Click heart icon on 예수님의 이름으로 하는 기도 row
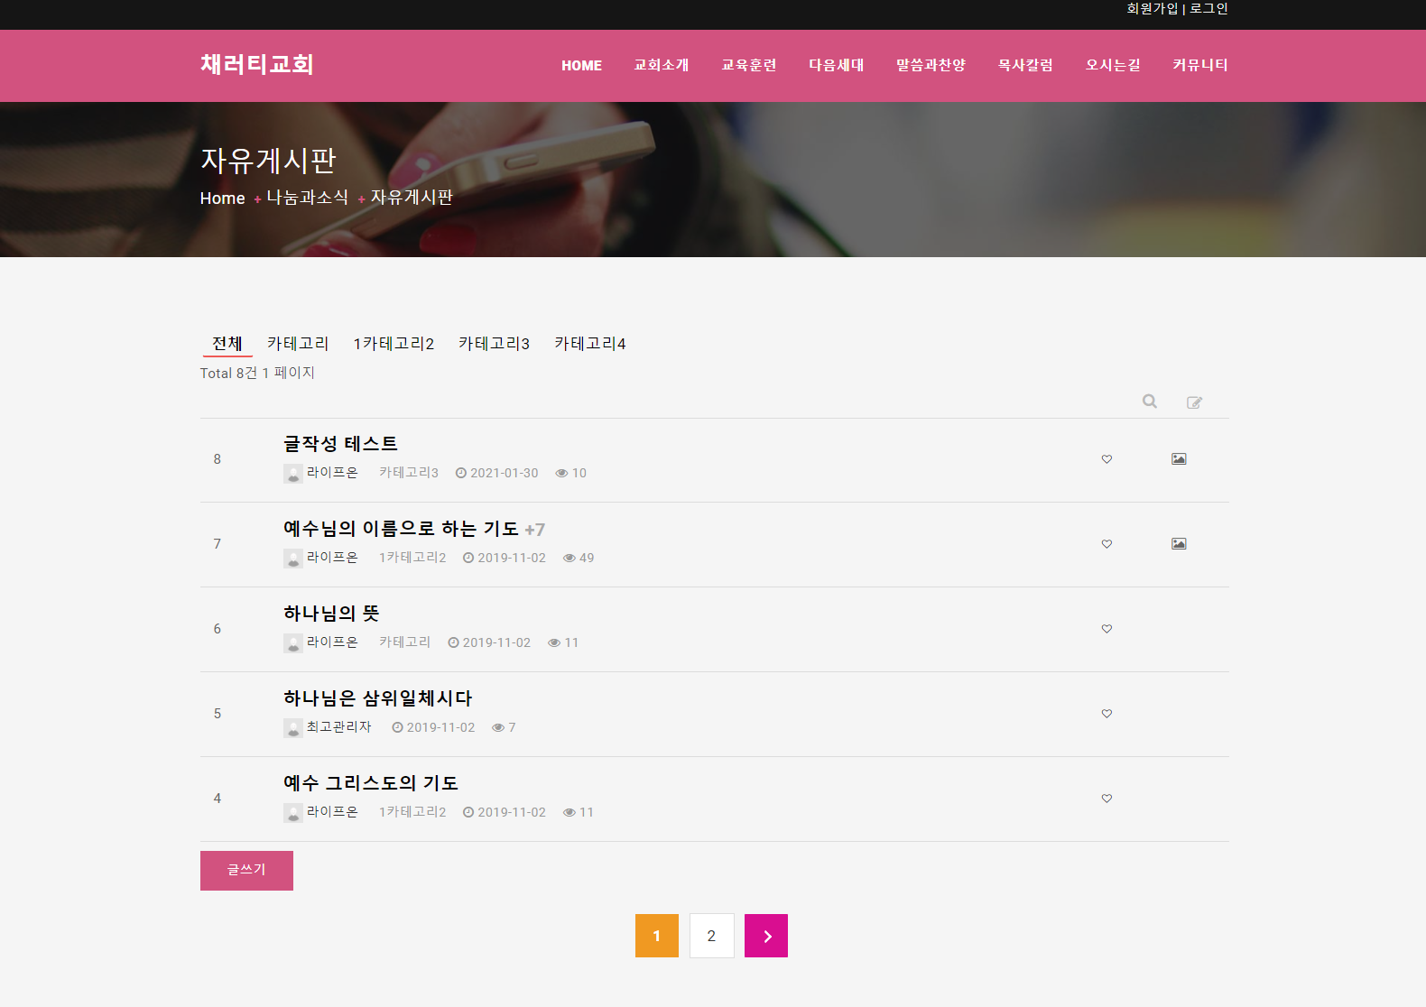This screenshot has width=1426, height=1007. [1107, 544]
